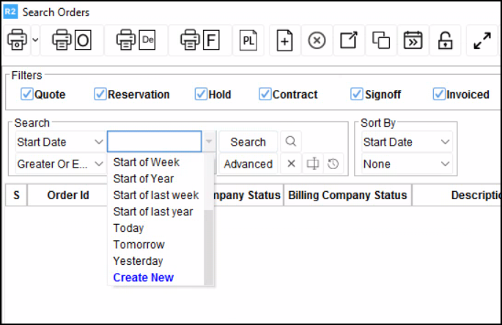502x325 pixels.
Task: Click the 'Create New' link
Action: coord(143,278)
